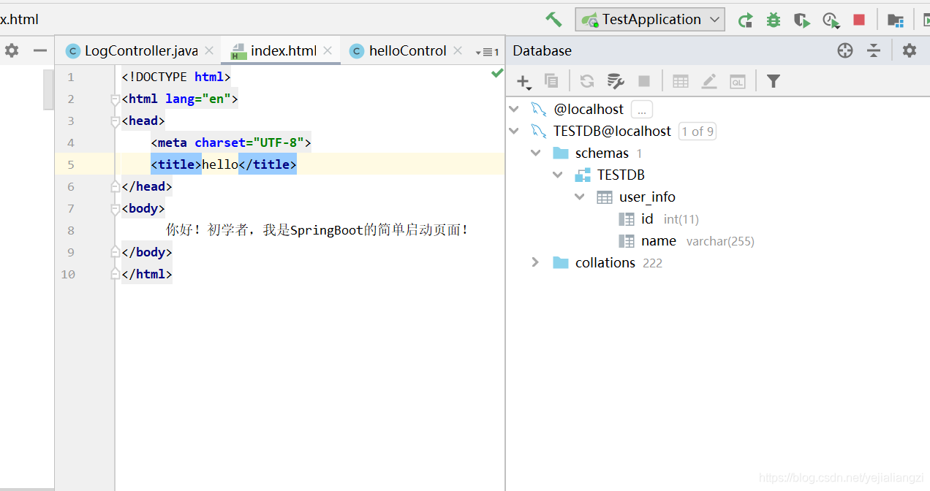Fold the html tag on line 2

(x=115, y=99)
